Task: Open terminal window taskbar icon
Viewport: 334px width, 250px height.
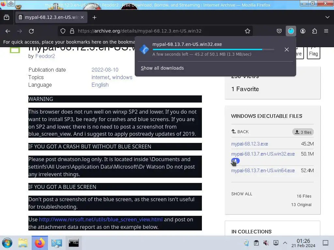Action: point(73,243)
